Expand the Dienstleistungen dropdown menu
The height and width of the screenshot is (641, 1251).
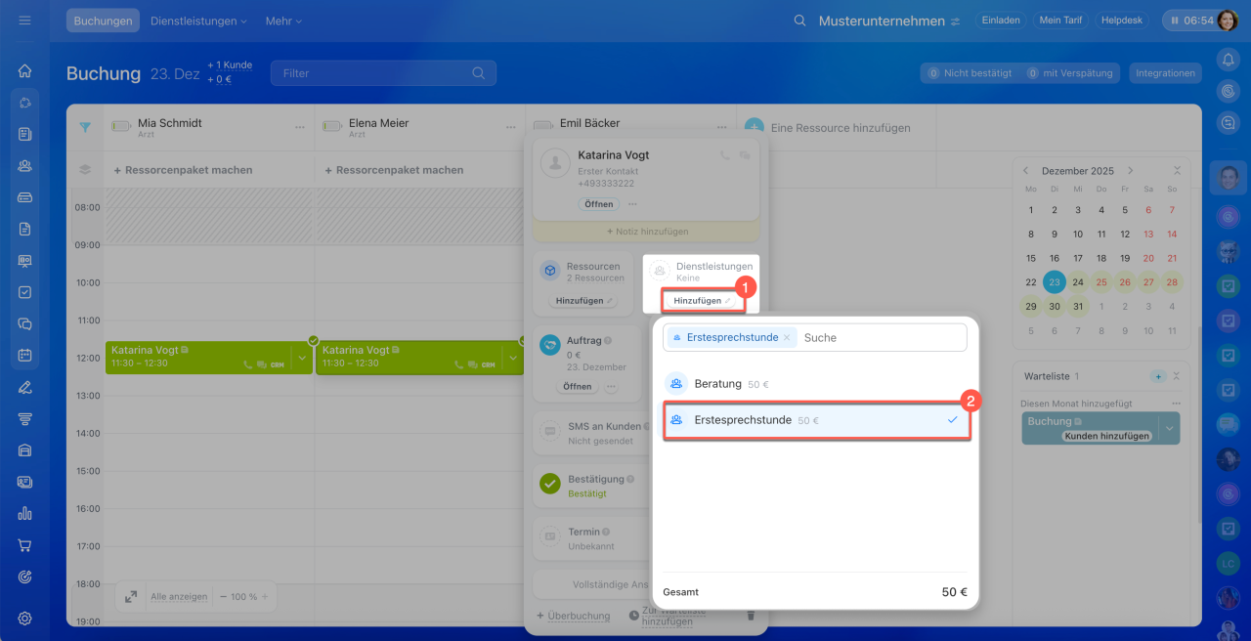pos(198,21)
